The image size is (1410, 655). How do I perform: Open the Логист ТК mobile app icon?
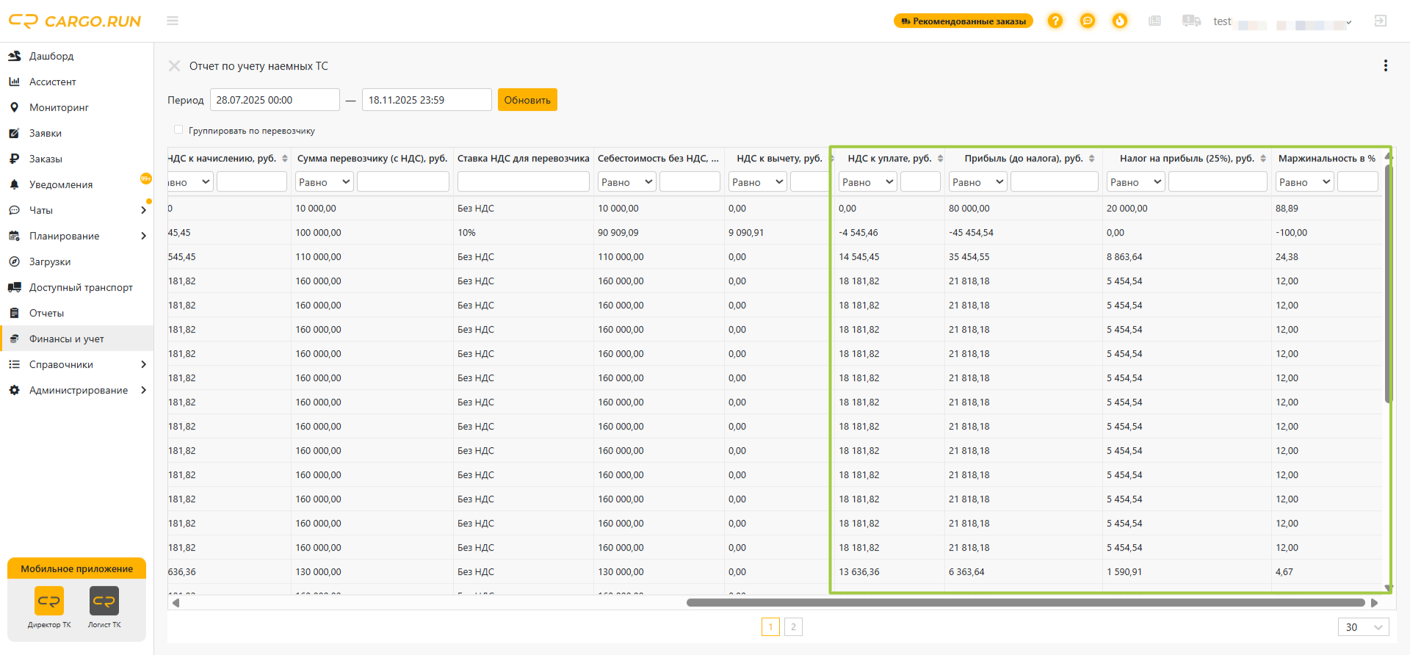pos(104,601)
